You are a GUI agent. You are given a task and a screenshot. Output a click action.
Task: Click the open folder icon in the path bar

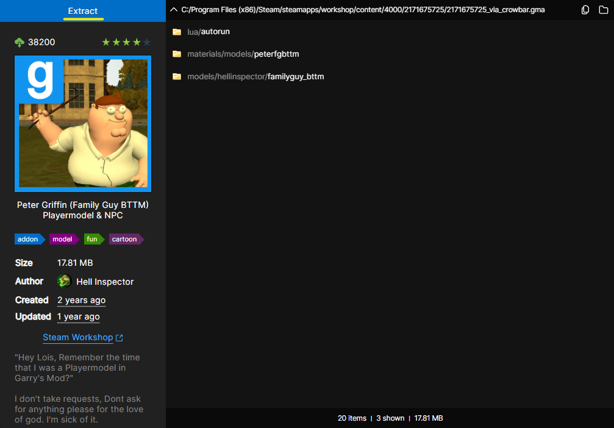point(603,10)
